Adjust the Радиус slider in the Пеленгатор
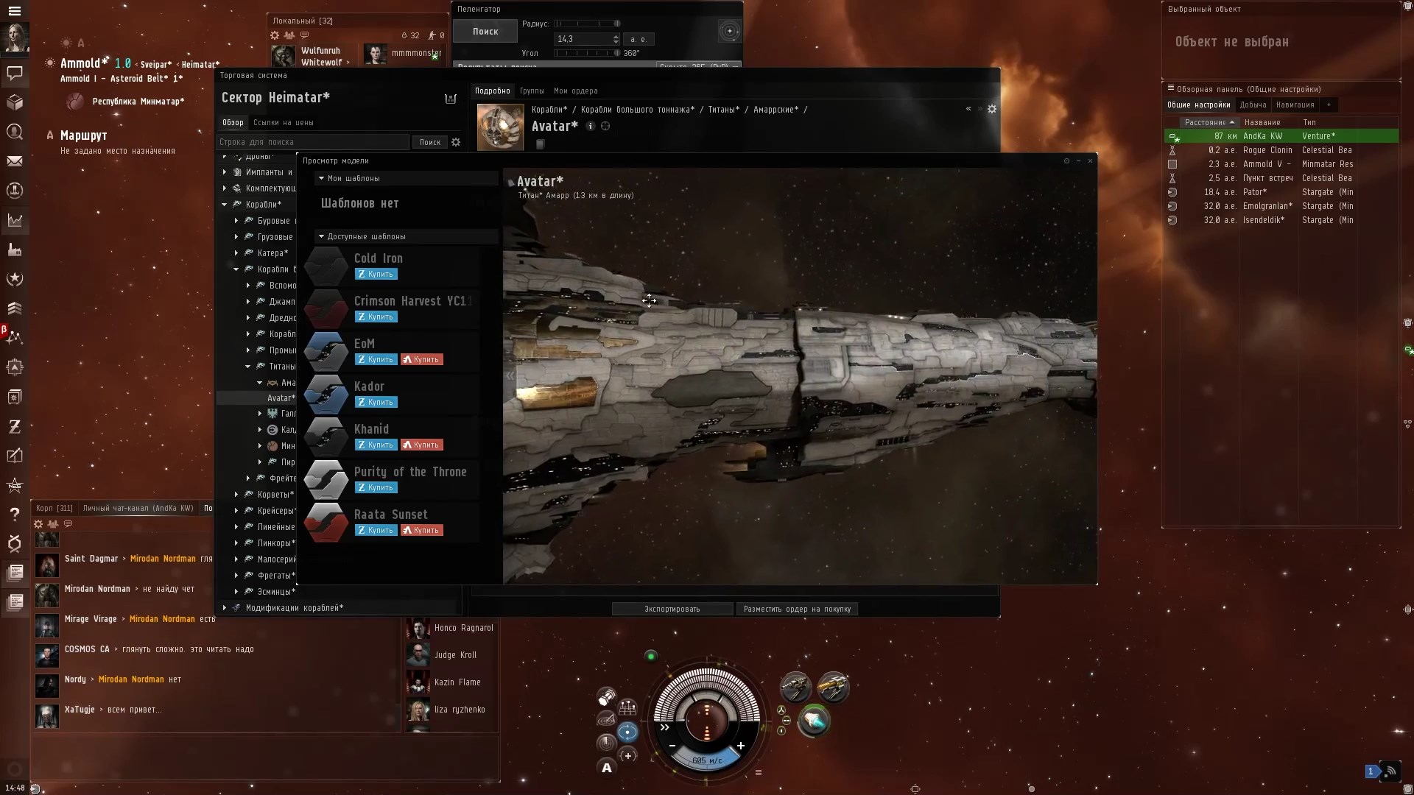This screenshot has width=1414, height=795. coord(585,23)
